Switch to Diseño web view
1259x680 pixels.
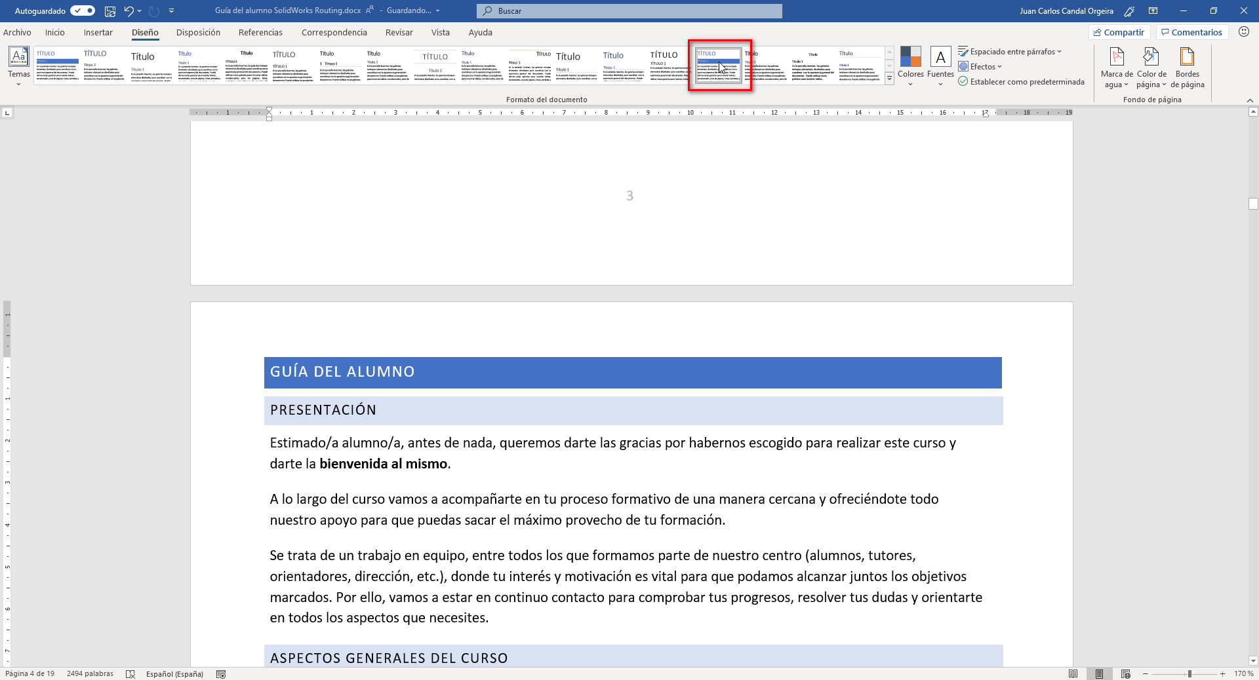[1127, 674]
